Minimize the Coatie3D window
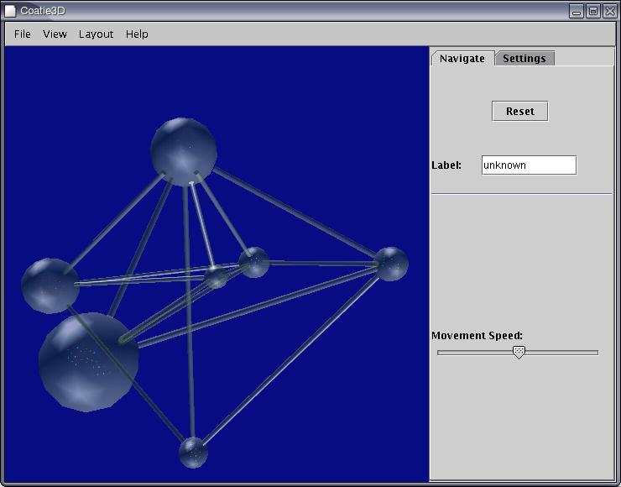 (577, 11)
